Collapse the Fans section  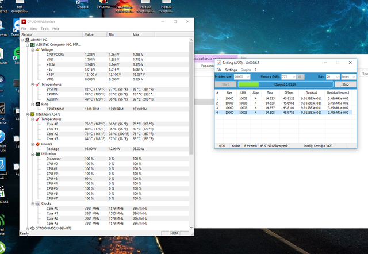pyautogui.click(x=33, y=105)
